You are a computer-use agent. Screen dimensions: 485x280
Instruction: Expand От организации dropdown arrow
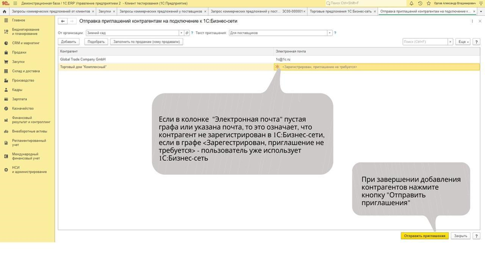[x=181, y=33]
